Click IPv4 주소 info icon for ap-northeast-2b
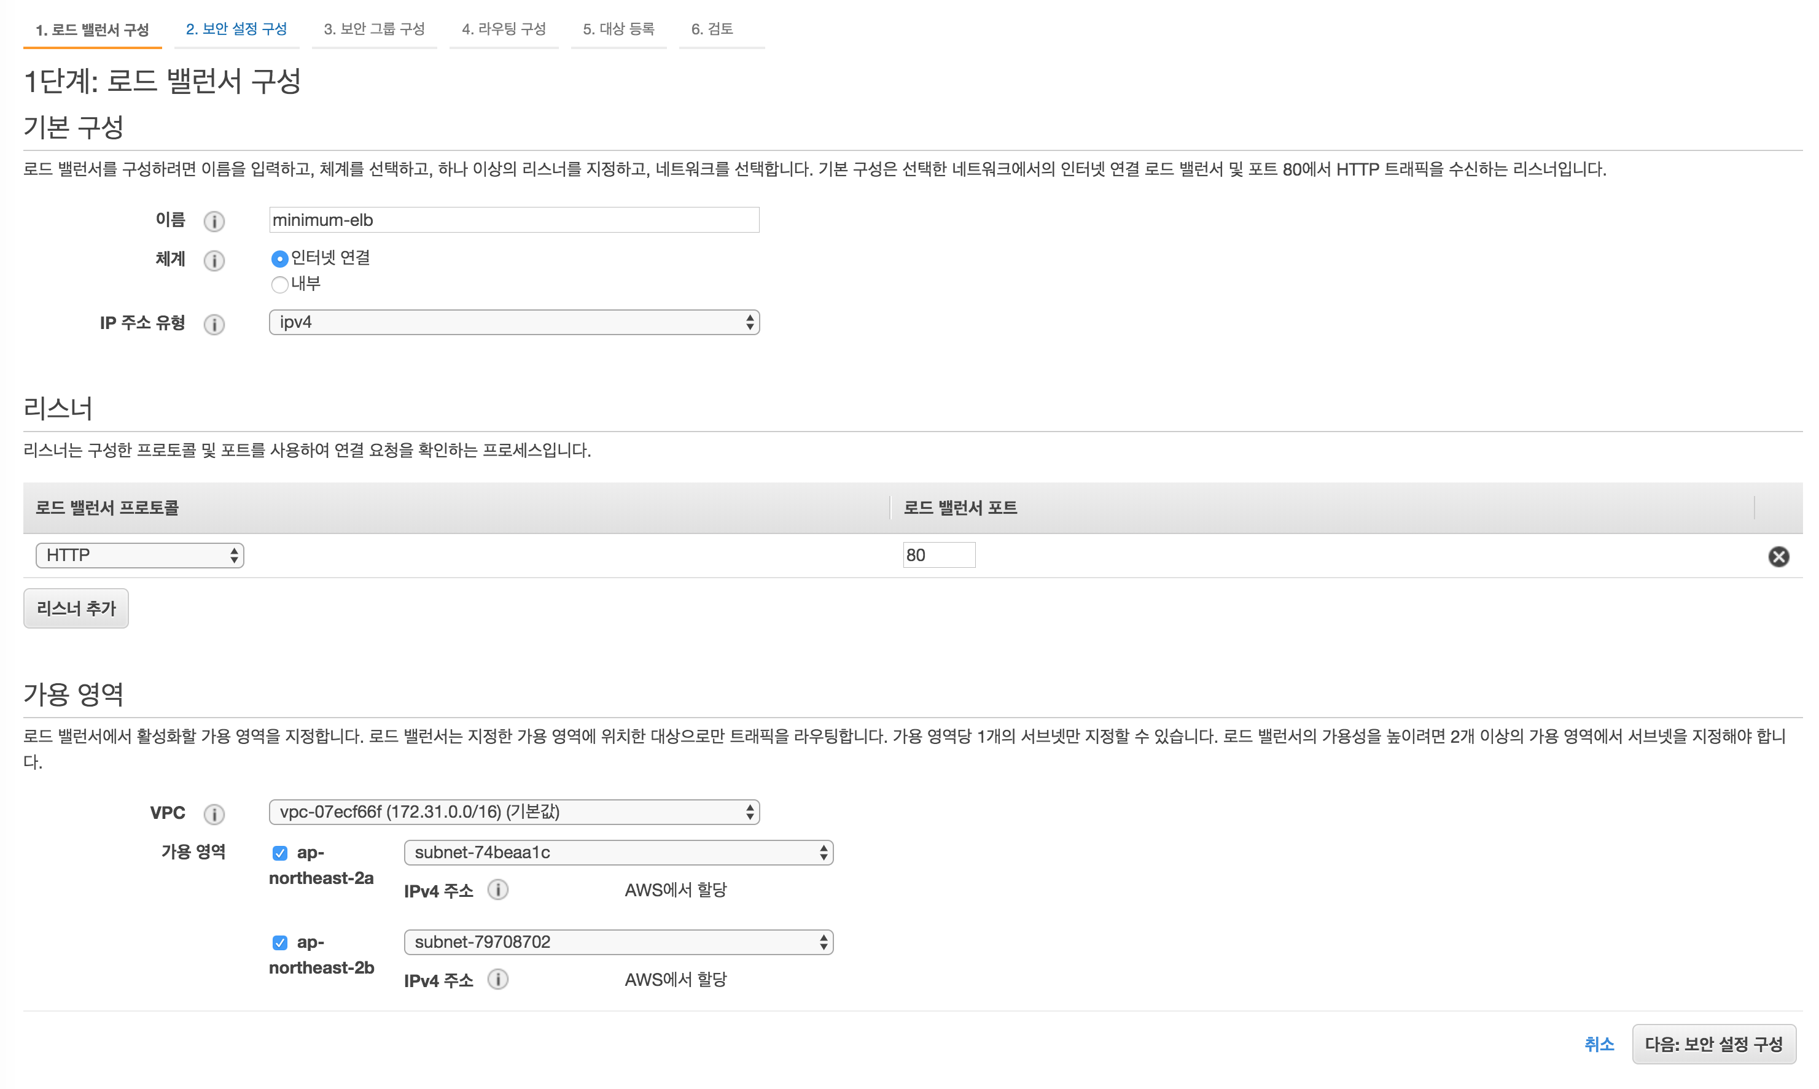Screen dimensions: 1819x1089 [x=497, y=980]
